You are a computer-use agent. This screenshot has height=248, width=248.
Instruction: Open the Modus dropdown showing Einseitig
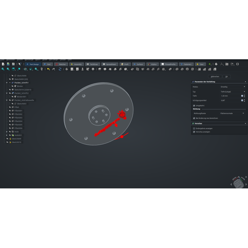[x=233, y=87]
